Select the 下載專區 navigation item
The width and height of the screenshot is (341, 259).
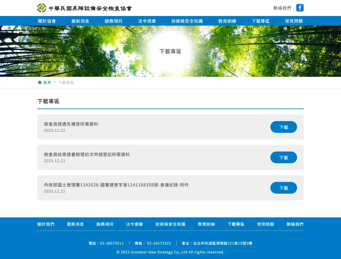pos(260,21)
